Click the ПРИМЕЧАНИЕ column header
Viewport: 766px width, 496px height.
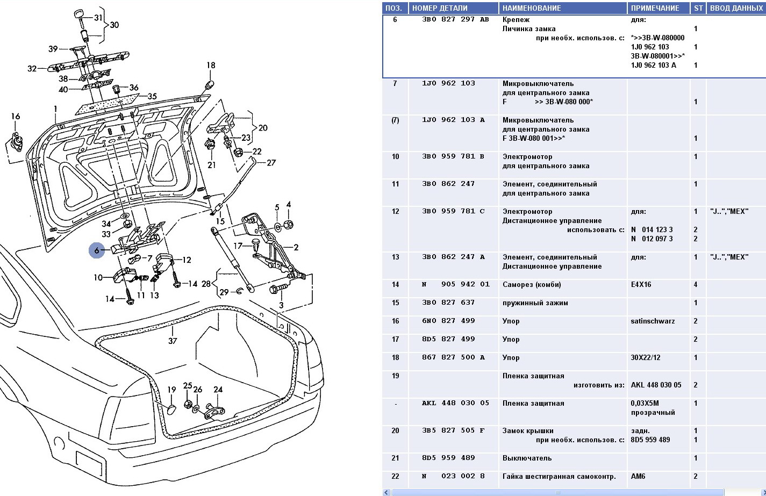point(658,8)
